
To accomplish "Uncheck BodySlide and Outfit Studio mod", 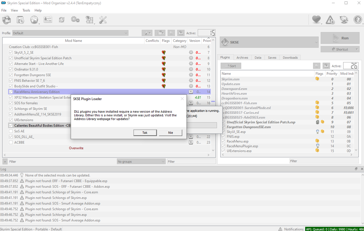I will (x=11, y=86).
